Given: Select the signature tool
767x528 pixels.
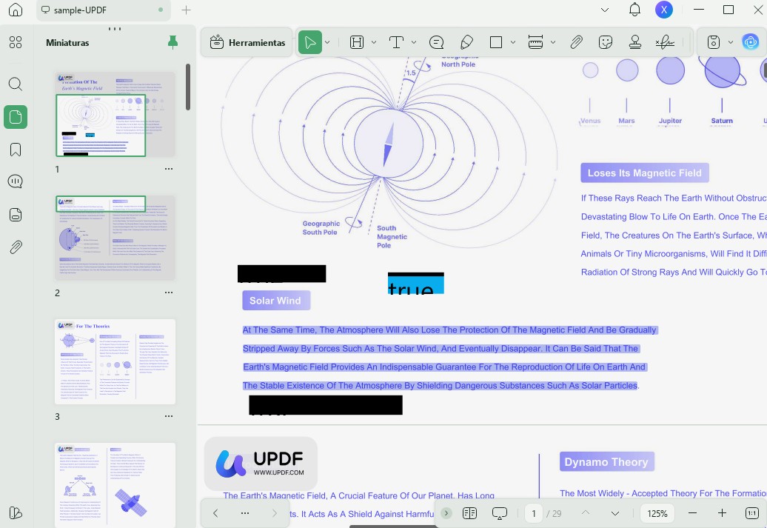Looking at the screenshot, I should pyautogui.click(x=665, y=42).
